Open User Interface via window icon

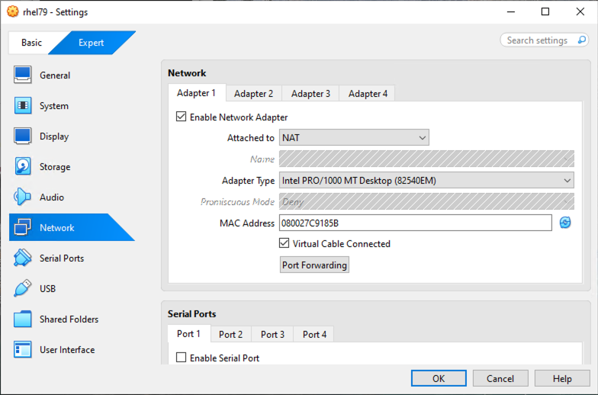point(23,349)
